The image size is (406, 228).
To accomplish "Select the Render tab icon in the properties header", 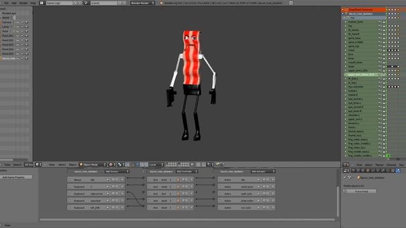I will 353,170.
